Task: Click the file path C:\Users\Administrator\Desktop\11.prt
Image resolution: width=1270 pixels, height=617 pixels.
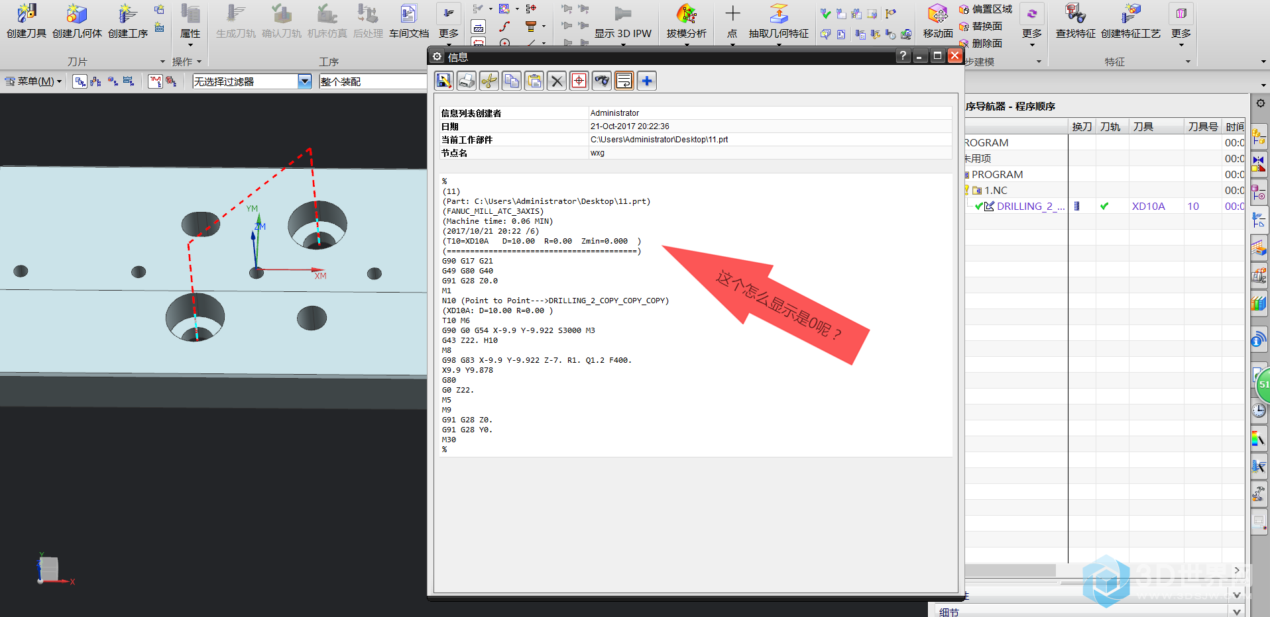Action: click(x=659, y=140)
